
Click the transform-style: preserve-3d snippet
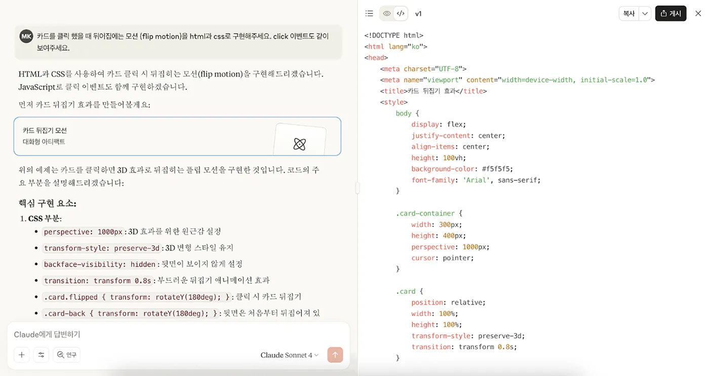[x=102, y=248]
